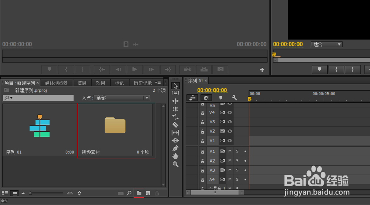Switch to 历史记录 tab
This screenshot has height=205, width=370.
tap(143, 83)
